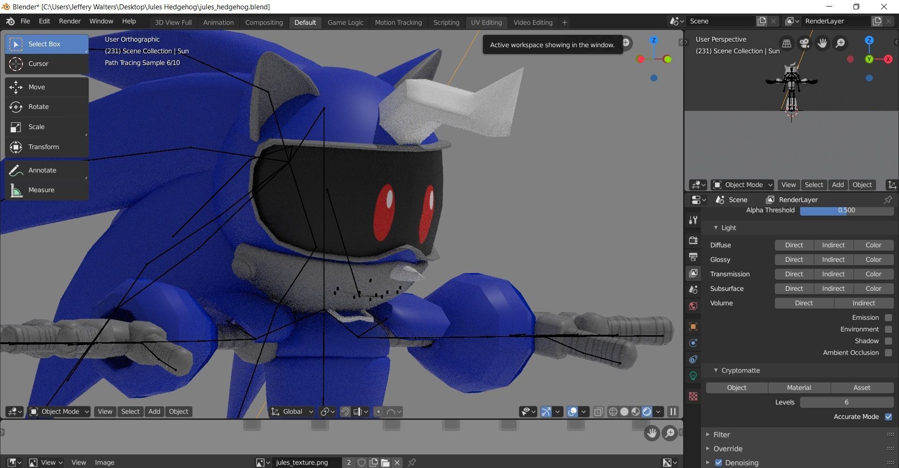899x468 pixels.
Task: Activate the Move tool
Action: 47,87
